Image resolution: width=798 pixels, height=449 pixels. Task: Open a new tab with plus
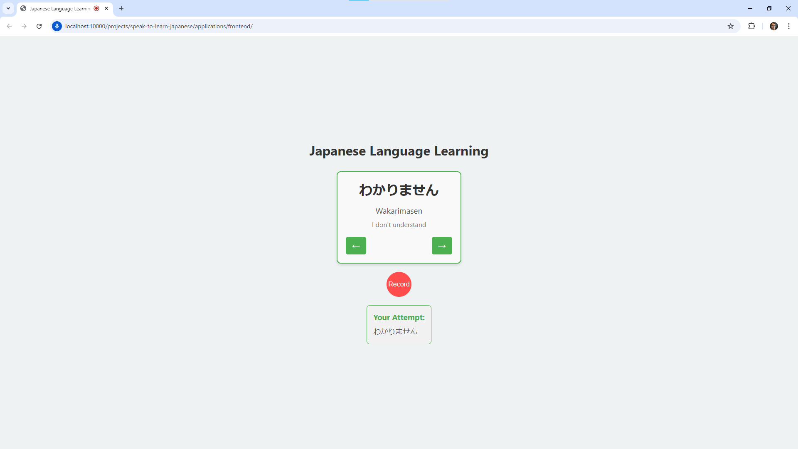121,8
